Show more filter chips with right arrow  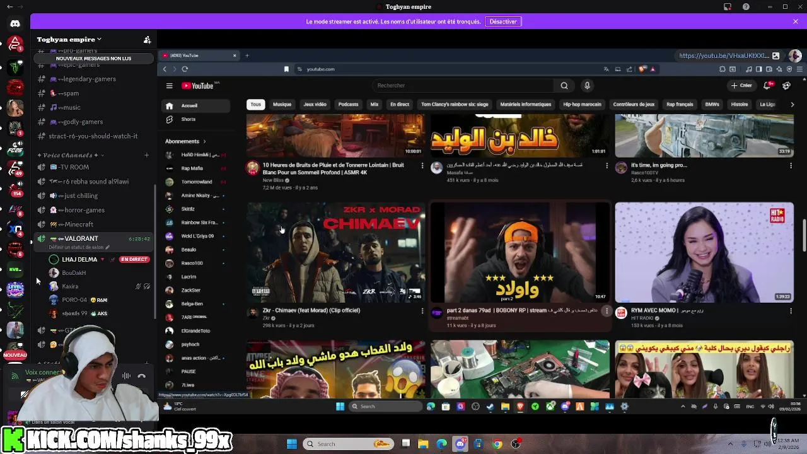792,105
